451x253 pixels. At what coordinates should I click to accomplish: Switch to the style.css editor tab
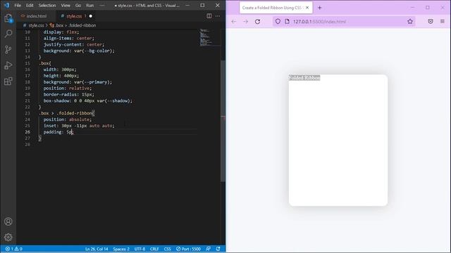[74, 16]
